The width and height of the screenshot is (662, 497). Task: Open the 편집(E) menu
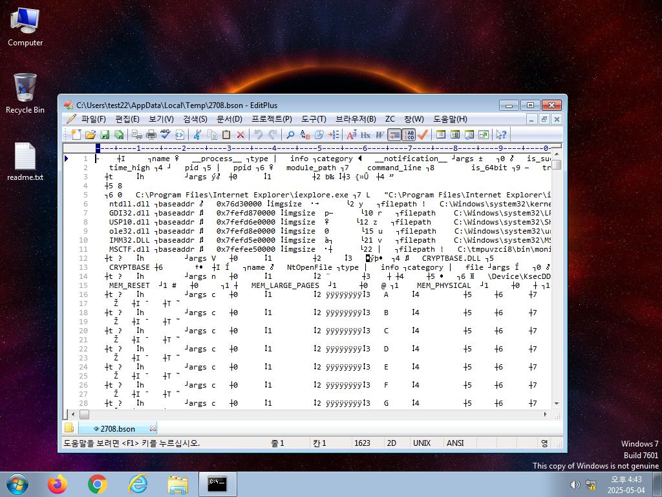tap(127, 119)
